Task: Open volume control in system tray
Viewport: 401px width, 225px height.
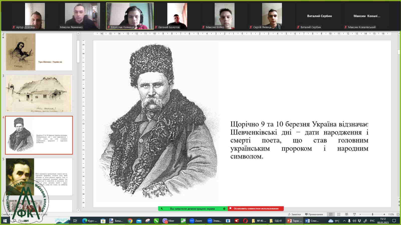Action: click(354, 221)
